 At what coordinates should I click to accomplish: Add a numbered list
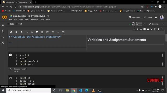[x=47, y=32]
